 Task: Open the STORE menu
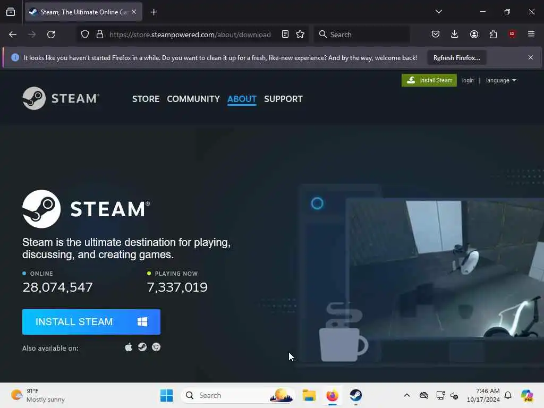pyautogui.click(x=146, y=99)
